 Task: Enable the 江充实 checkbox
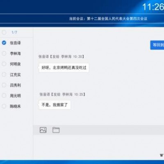pos(4,75)
